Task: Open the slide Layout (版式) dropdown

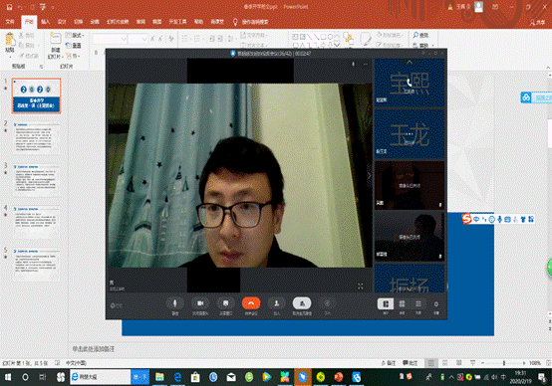Action: (x=75, y=35)
